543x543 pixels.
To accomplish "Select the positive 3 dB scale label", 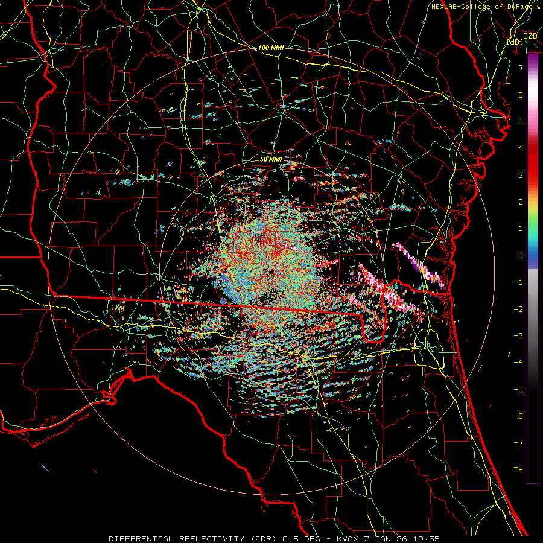I will (521, 175).
